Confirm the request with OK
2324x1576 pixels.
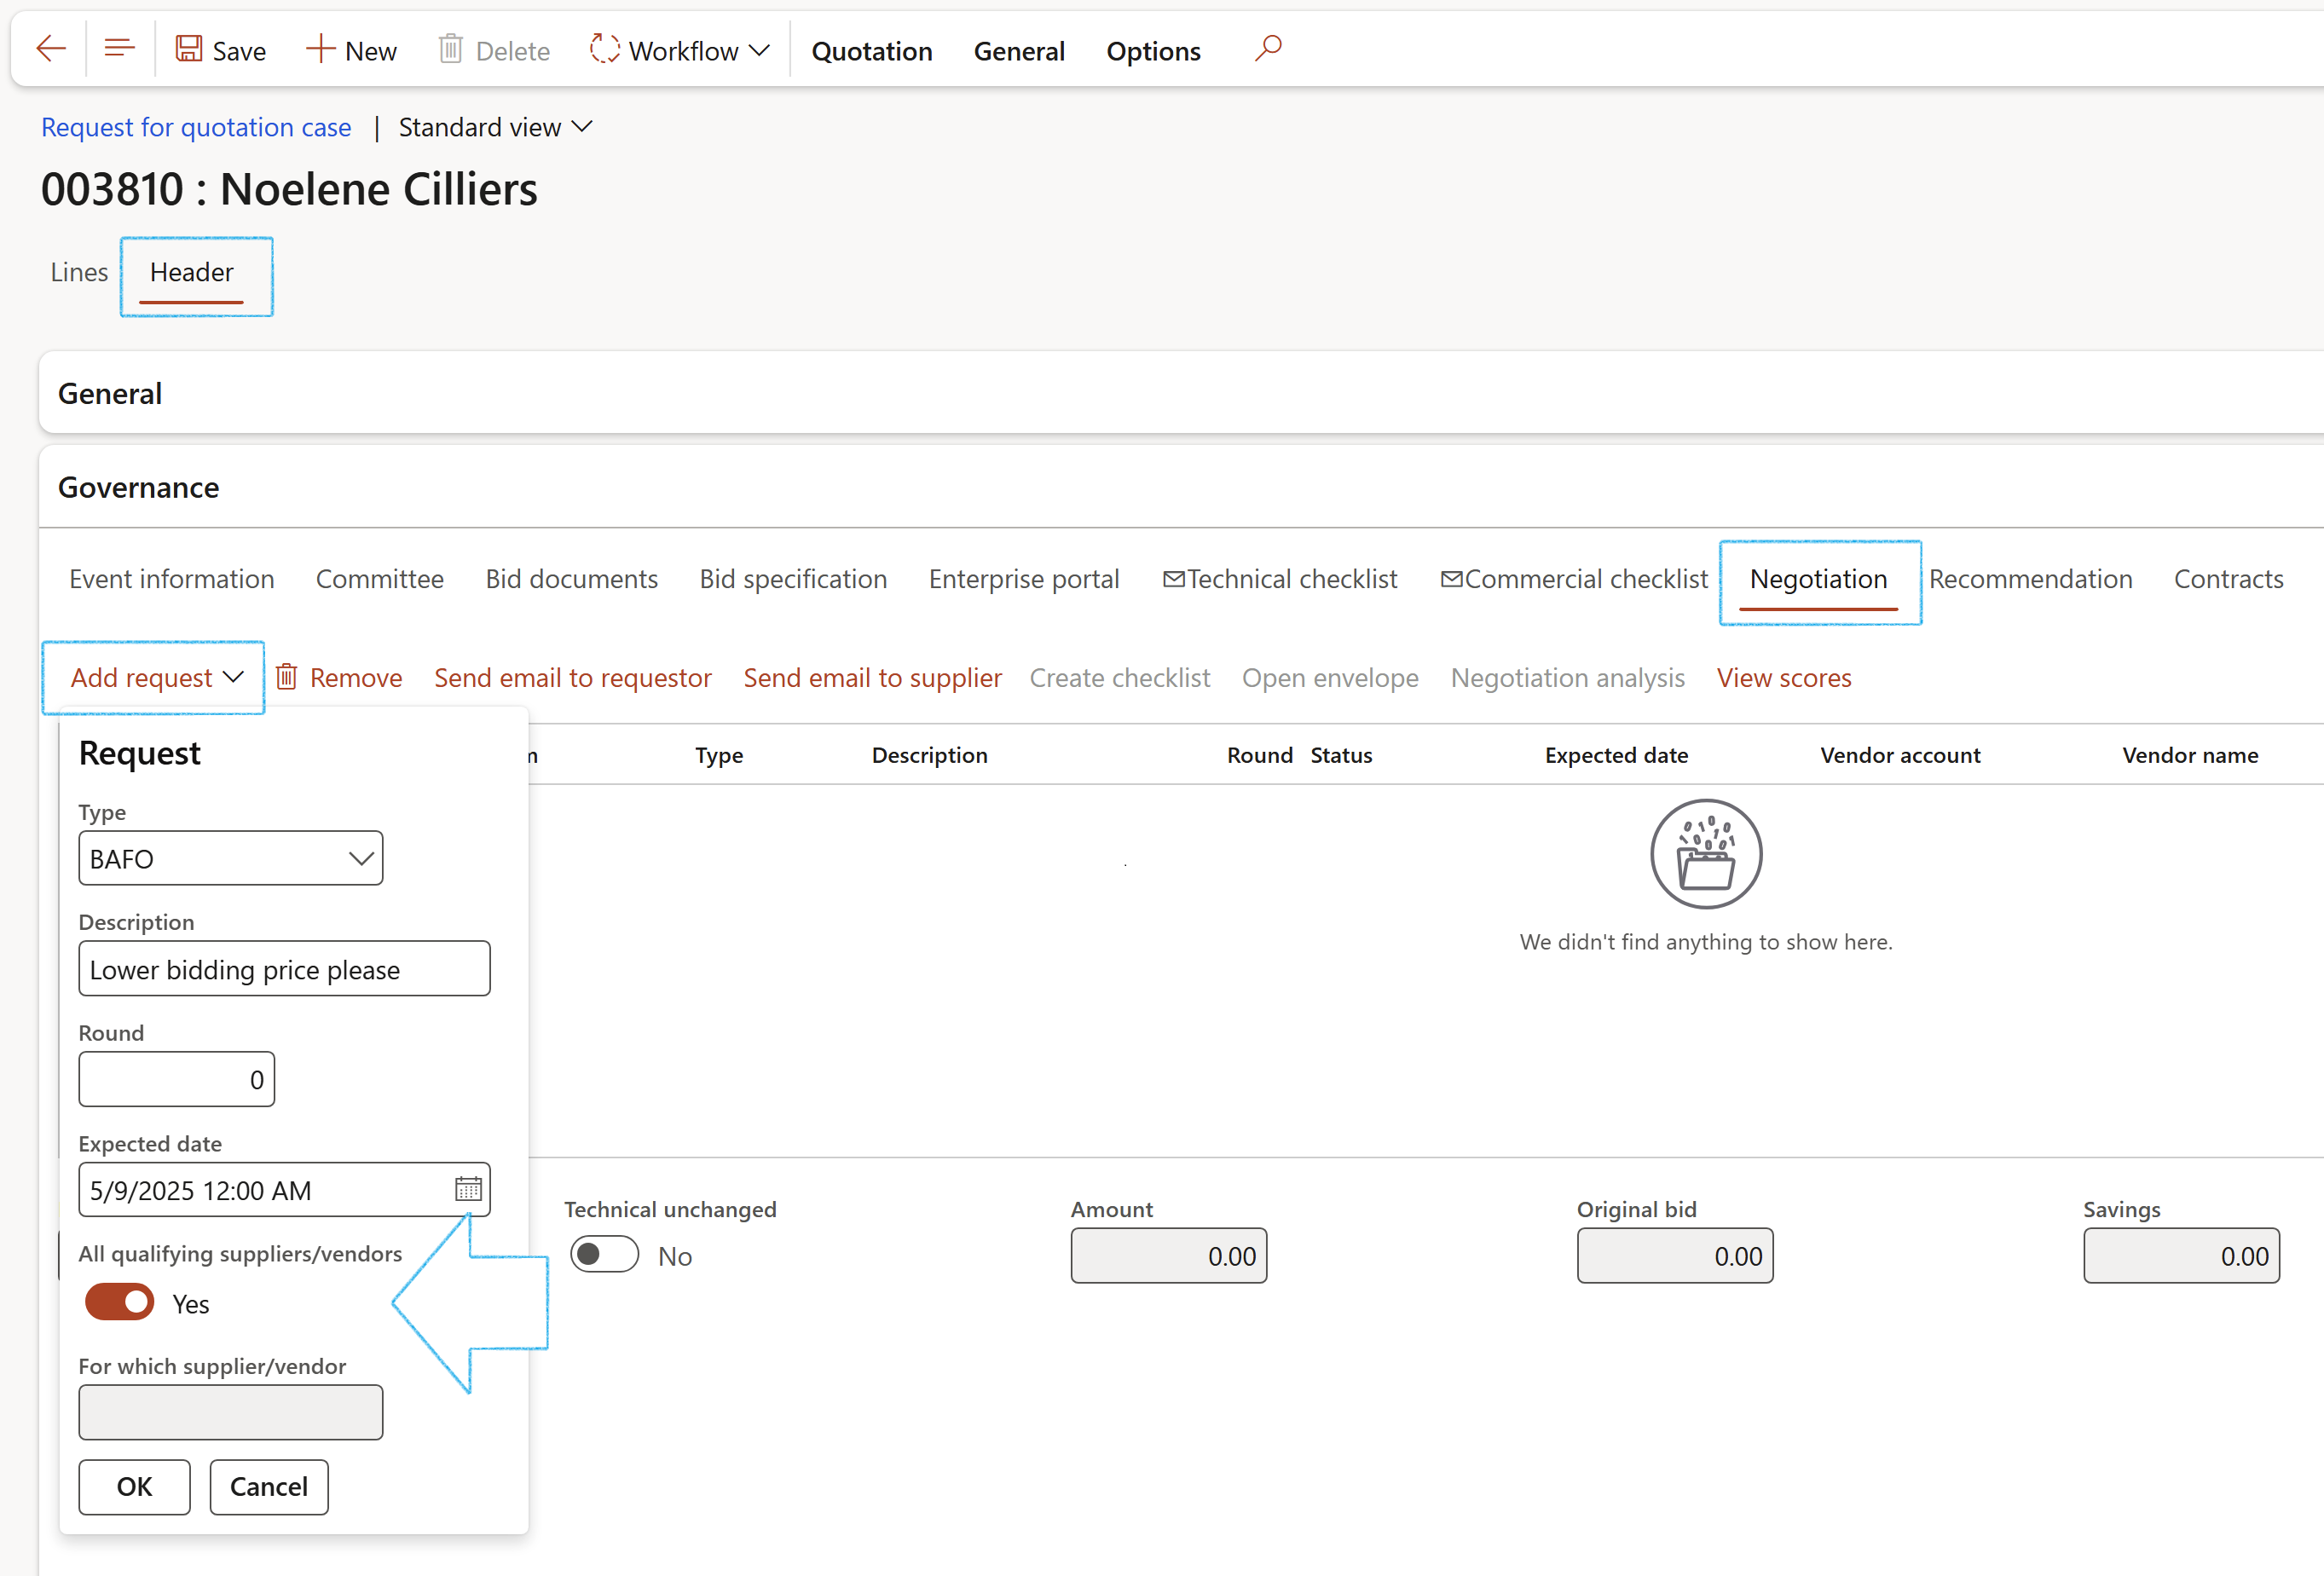(x=134, y=1487)
